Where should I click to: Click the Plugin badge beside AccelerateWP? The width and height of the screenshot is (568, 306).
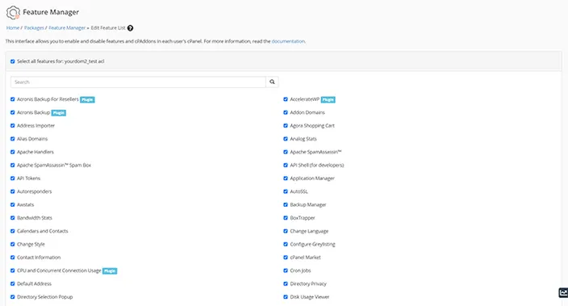click(x=328, y=99)
